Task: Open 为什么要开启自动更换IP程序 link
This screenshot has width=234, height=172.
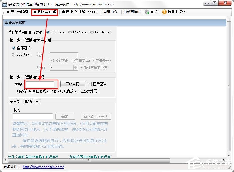Action: [33, 157]
